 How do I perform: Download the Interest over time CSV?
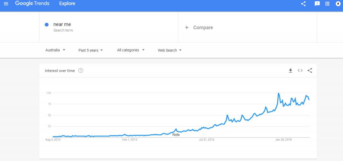[x=290, y=71]
